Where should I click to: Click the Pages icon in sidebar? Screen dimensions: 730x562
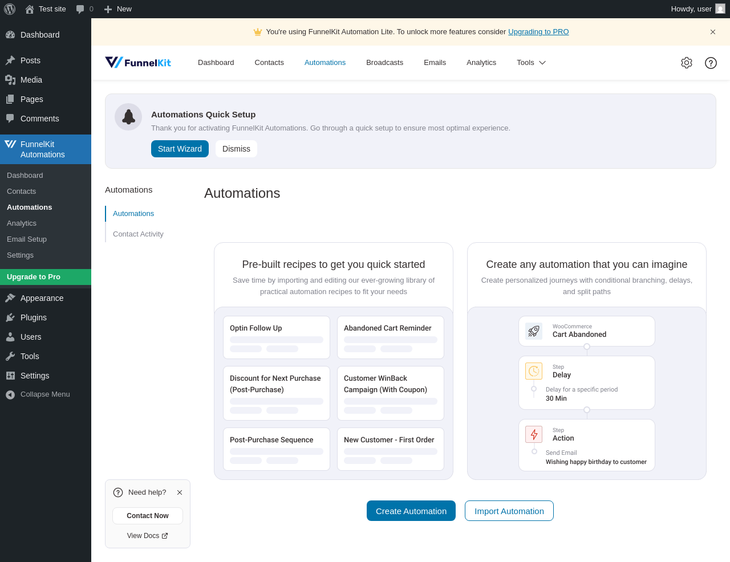click(10, 99)
